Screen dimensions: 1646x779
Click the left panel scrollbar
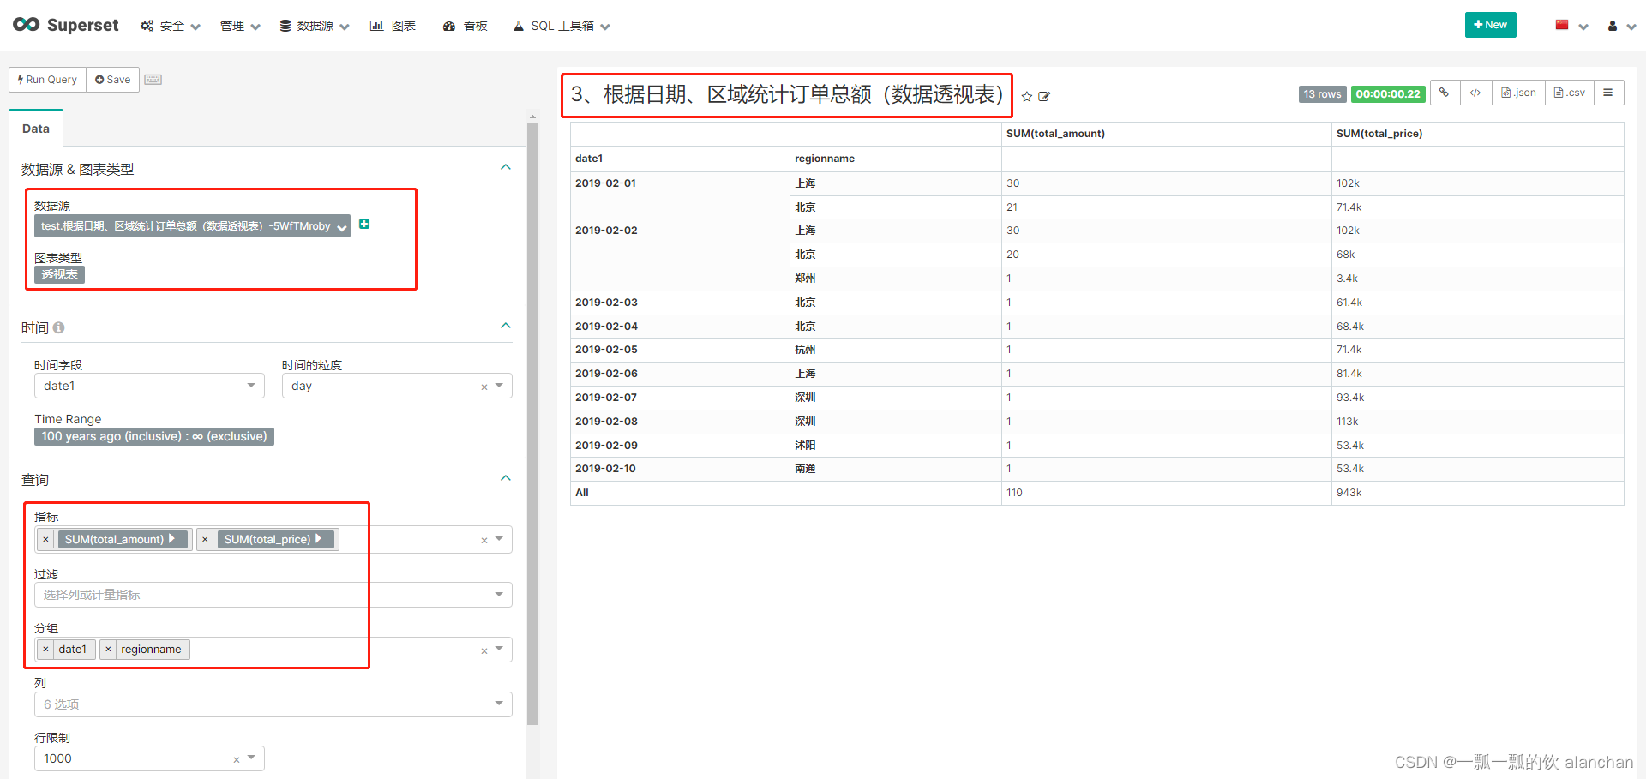pyautogui.click(x=532, y=424)
